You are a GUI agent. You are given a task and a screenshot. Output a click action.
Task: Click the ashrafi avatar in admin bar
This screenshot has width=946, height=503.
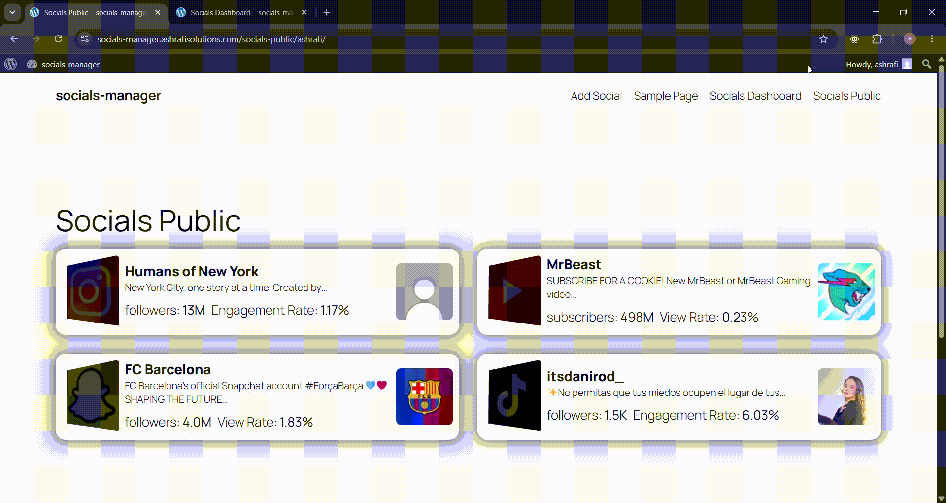907,64
